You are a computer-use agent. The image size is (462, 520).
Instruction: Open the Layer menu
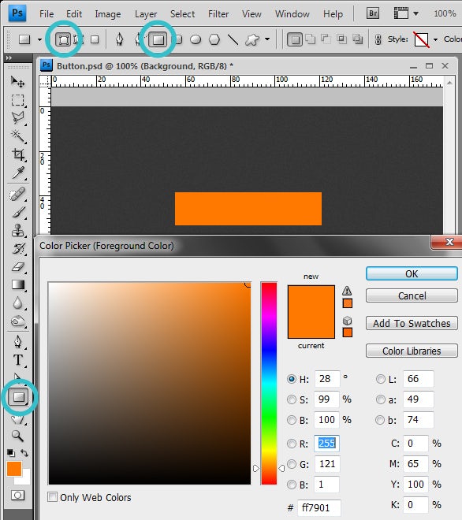146,14
